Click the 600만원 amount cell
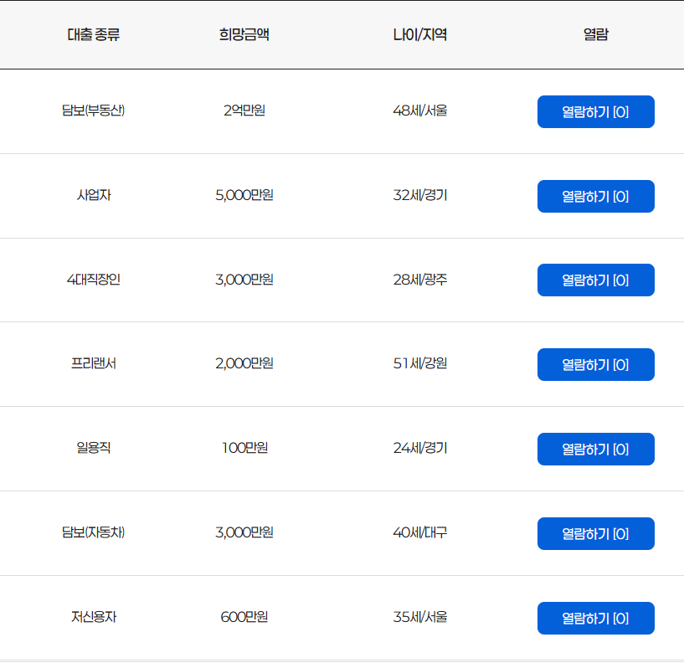684x663 pixels. point(244,618)
